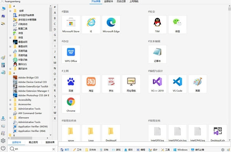
Task: Expand the 暴雪战网 folder node
Action: (x=10, y=46)
